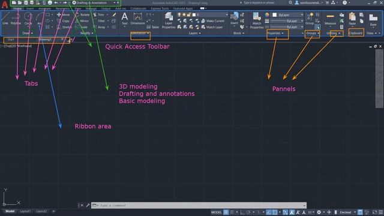Switch to the Annotate ribbon tab
This screenshot has height=216, width=384.
pyautogui.click(x=44, y=8)
